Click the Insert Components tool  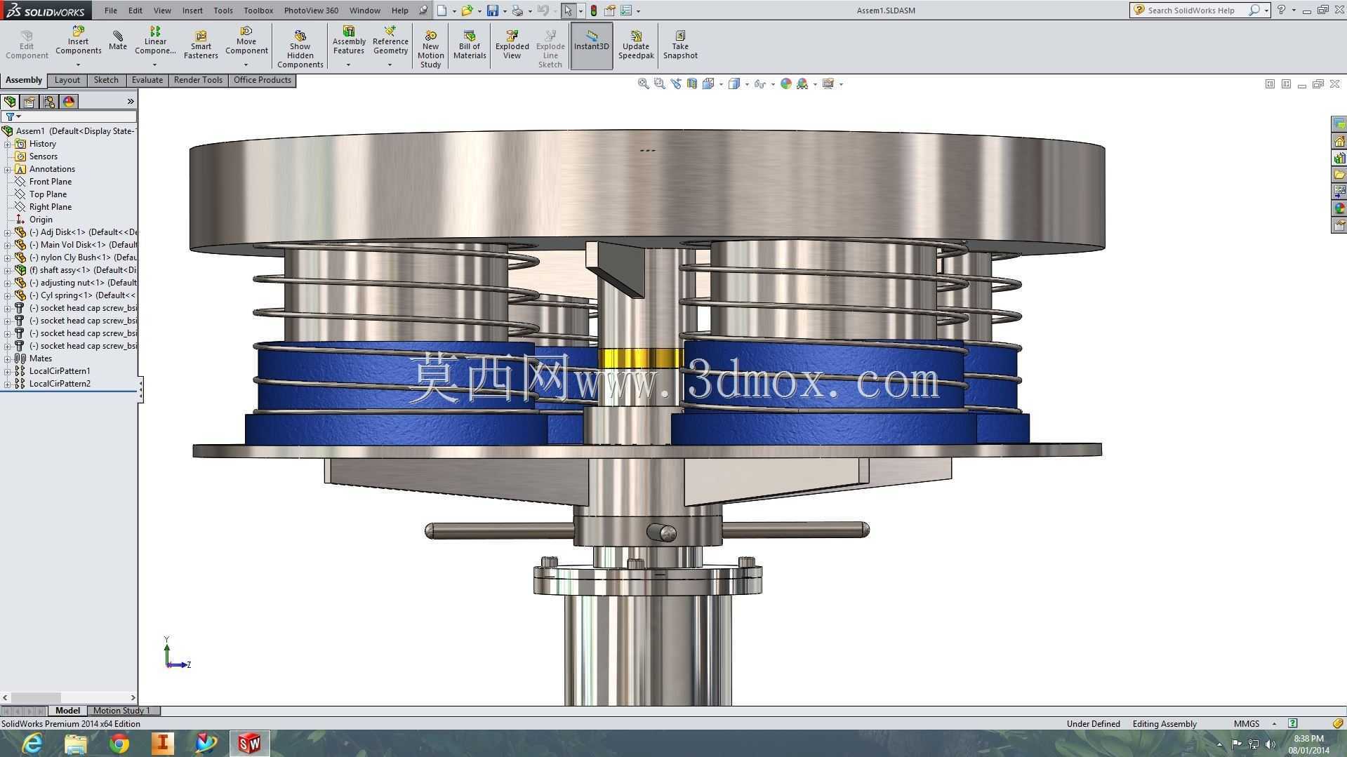pyautogui.click(x=78, y=41)
